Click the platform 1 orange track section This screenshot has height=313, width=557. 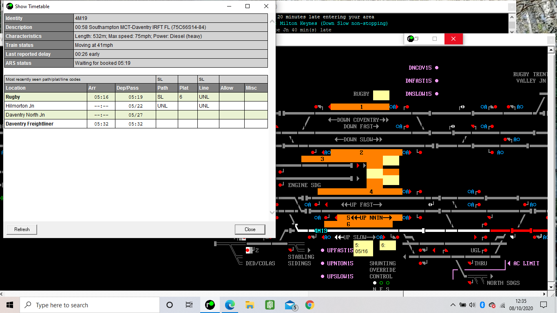(360, 107)
